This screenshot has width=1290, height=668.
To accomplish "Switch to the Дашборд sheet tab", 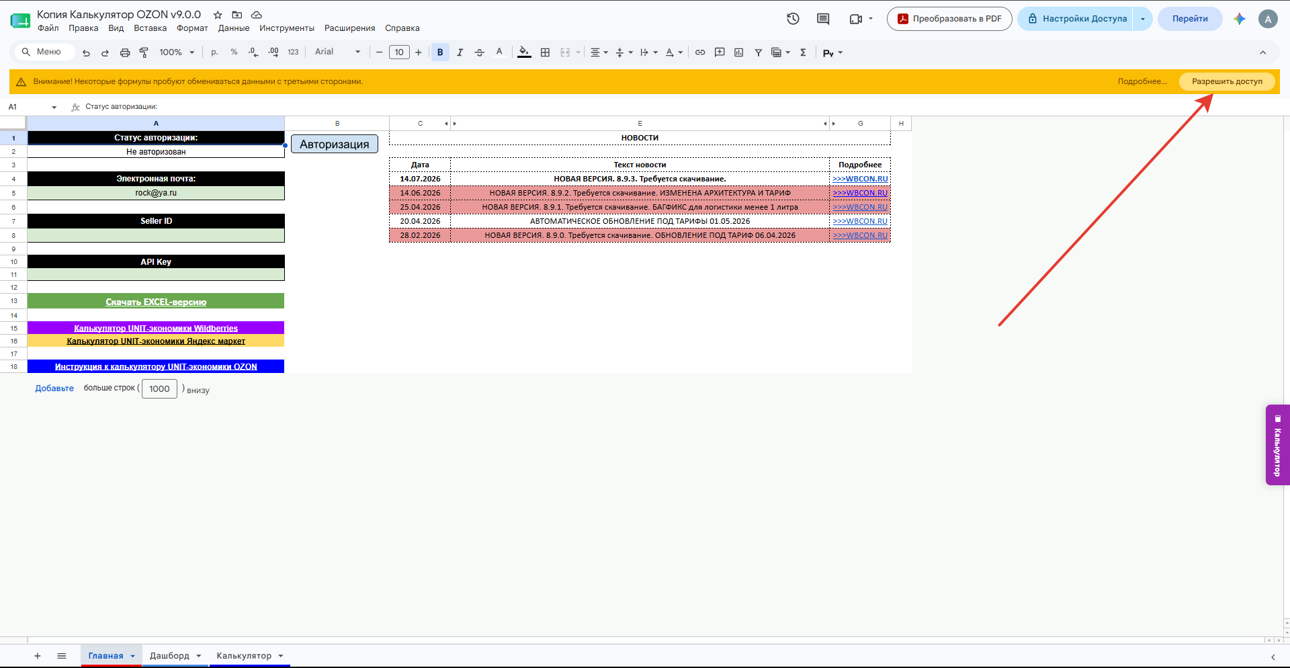I will pyautogui.click(x=175, y=656).
